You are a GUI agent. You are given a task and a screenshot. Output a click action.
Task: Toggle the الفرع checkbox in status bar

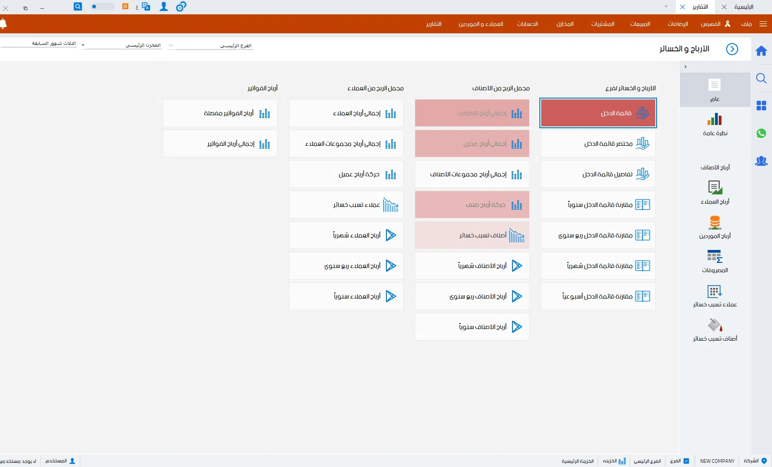(x=686, y=461)
